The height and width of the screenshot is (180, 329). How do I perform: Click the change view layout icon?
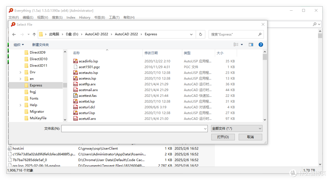[236, 44]
